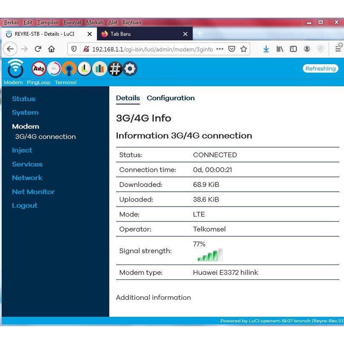Reload the page with browser refresh

[x=38, y=49]
